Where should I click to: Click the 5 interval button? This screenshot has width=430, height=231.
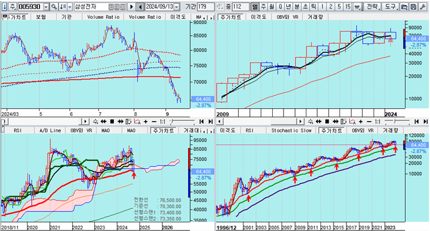coord(339,6)
